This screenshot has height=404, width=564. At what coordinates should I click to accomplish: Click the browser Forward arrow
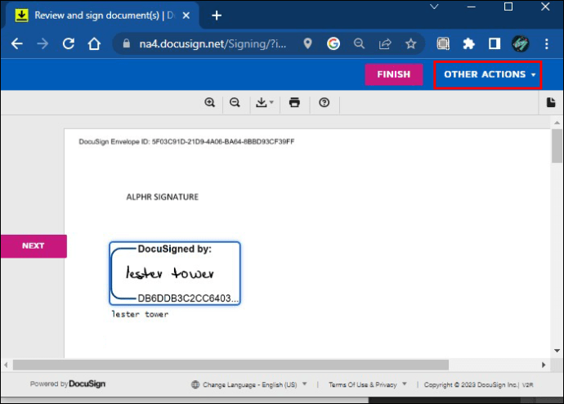[43, 44]
